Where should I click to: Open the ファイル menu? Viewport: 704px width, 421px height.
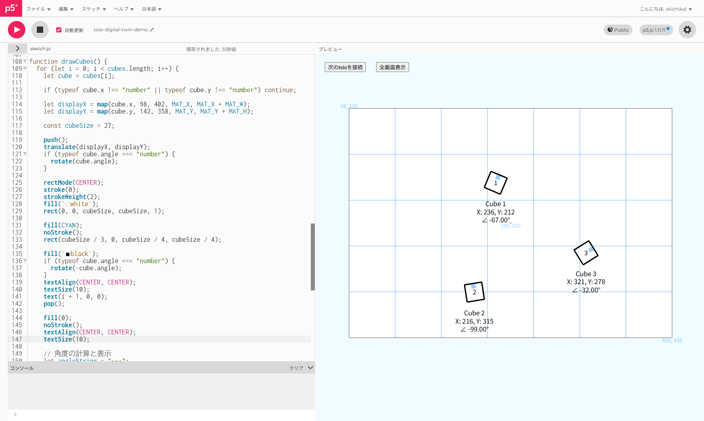coord(38,9)
